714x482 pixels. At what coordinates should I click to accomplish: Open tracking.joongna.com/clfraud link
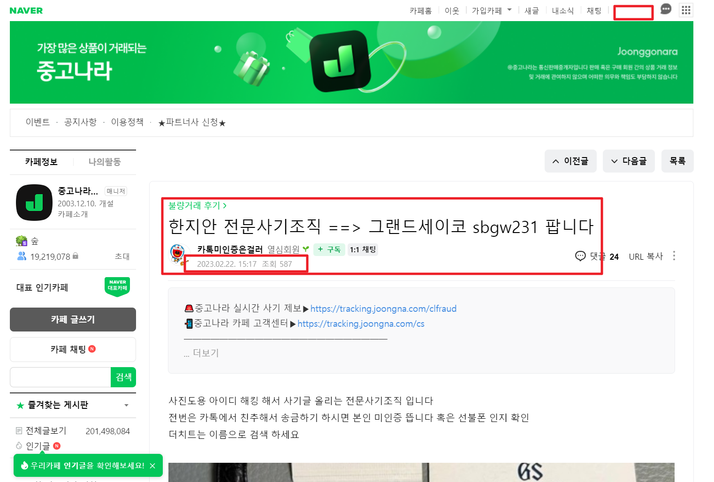(383, 309)
